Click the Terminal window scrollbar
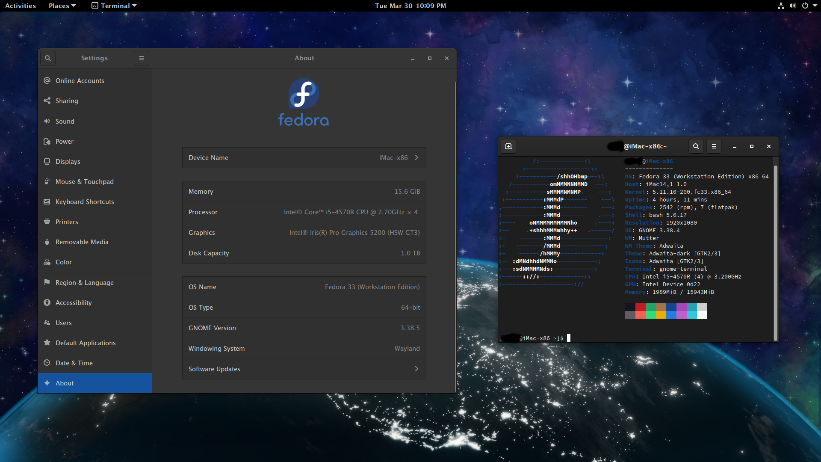 point(775,252)
